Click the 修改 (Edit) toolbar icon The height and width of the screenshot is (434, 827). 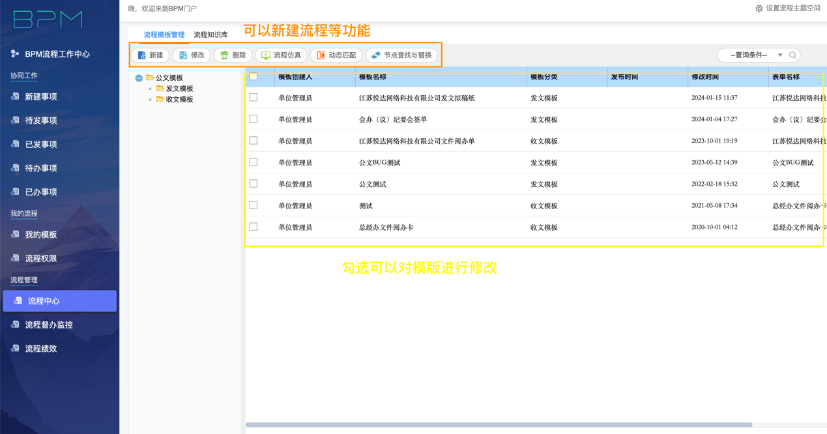coord(183,55)
